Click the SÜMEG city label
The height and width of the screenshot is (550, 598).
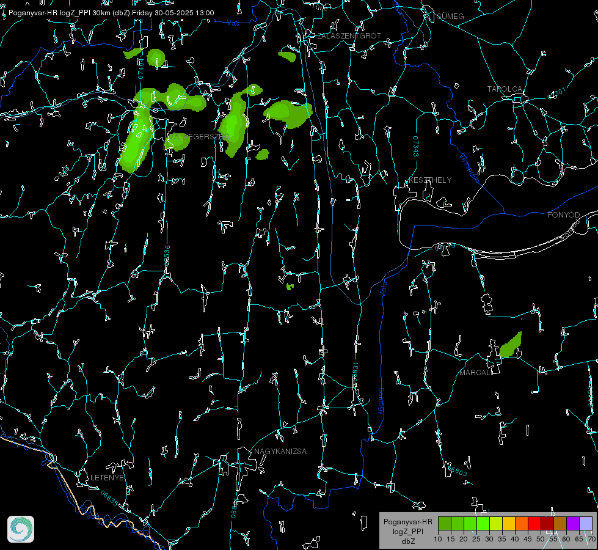[450, 16]
